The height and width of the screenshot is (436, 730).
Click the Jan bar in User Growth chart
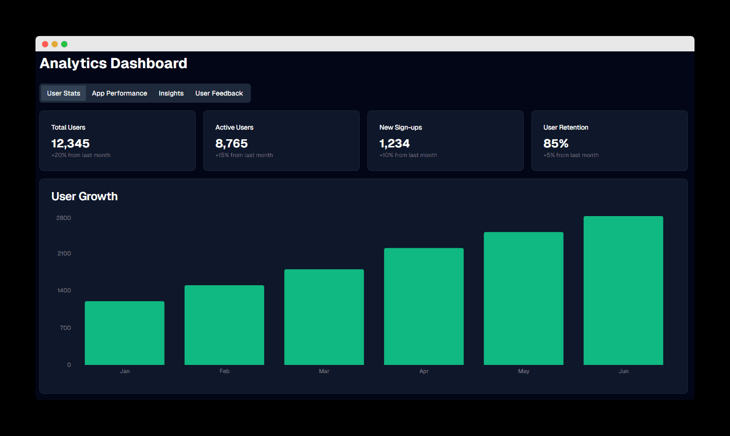(125, 333)
